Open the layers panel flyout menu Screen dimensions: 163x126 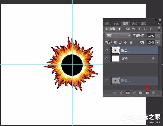pos(159,23)
